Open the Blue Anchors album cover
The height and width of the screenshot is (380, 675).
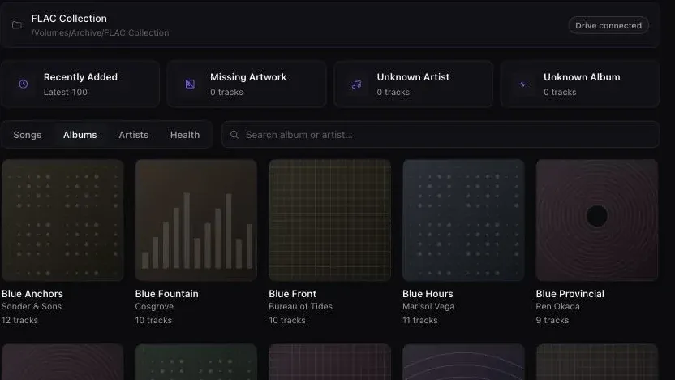point(62,220)
